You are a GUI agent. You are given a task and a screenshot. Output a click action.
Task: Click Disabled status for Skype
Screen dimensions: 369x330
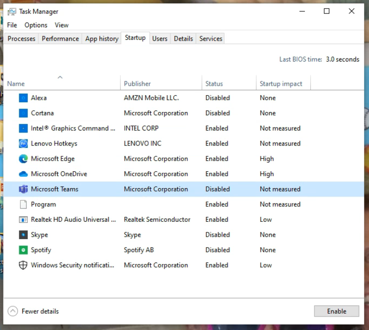(x=218, y=235)
